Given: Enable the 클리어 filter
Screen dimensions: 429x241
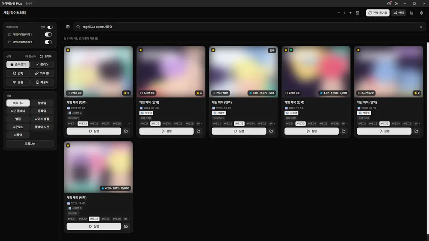Looking at the screenshot, I should [x=42, y=65].
